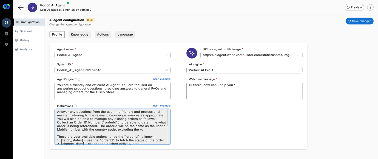
Task: Clear the profile image URL field
Action: (x=298, y=55)
